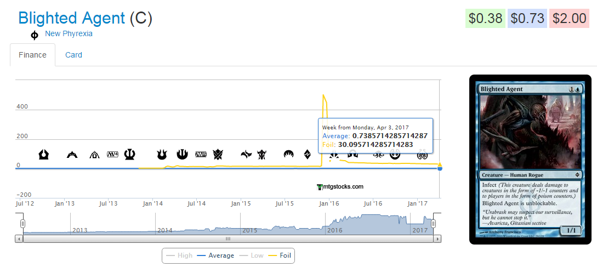Click the tooltip date Apr 3, 2017
Viewport: 597px width, 267px height.
[x=366, y=127]
